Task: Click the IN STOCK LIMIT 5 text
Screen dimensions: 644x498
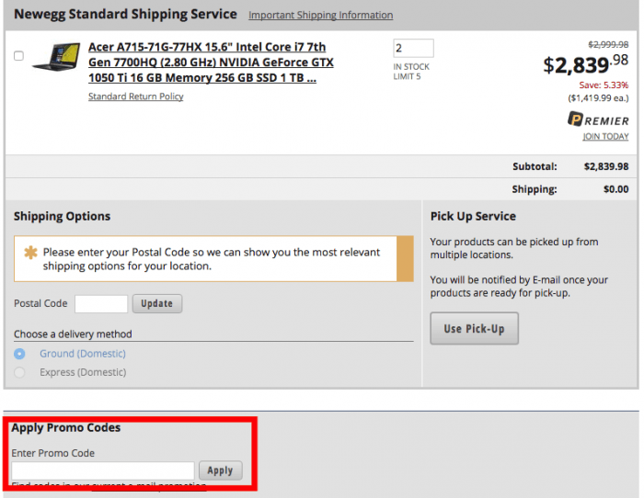Action: point(411,72)
